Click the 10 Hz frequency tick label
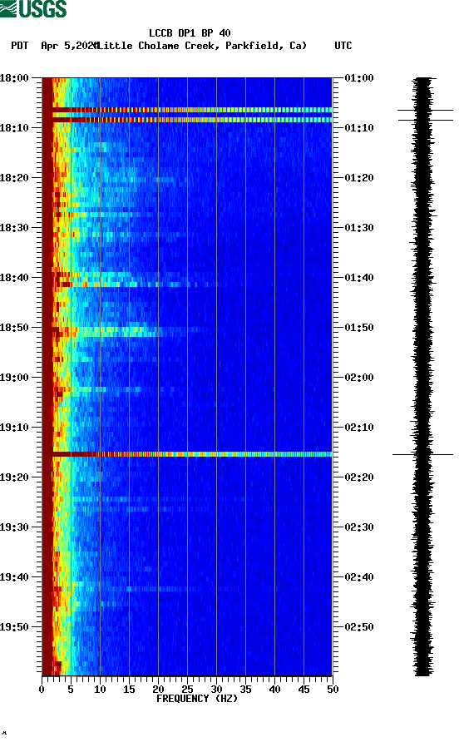Image resolution: width=459 pixels, height=742 pixels. click(100, 690)
